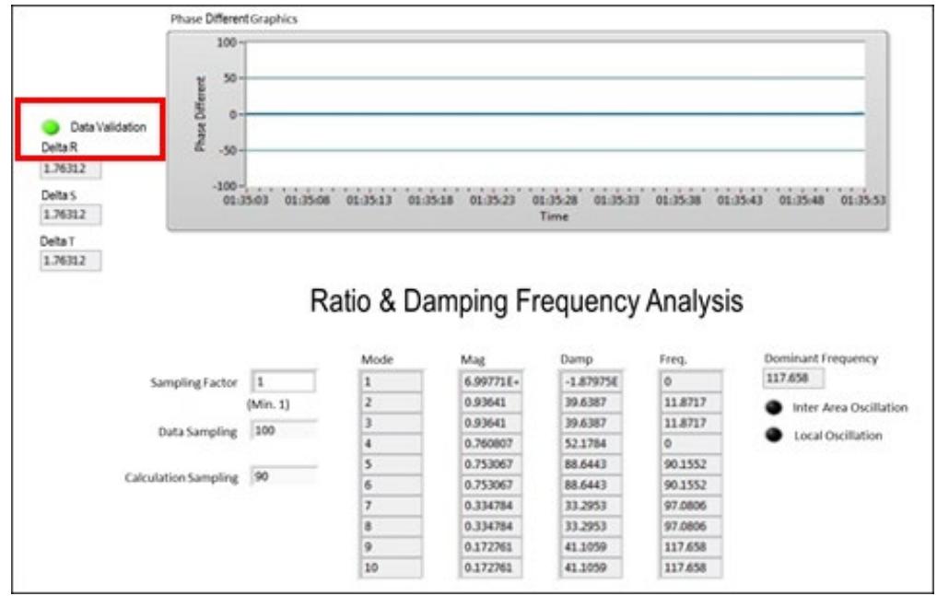Image resolution: width=937 pixels, height=596 pixels.
Task: Click the -100 value on the y-axis
Action: (x=225, y=186)
